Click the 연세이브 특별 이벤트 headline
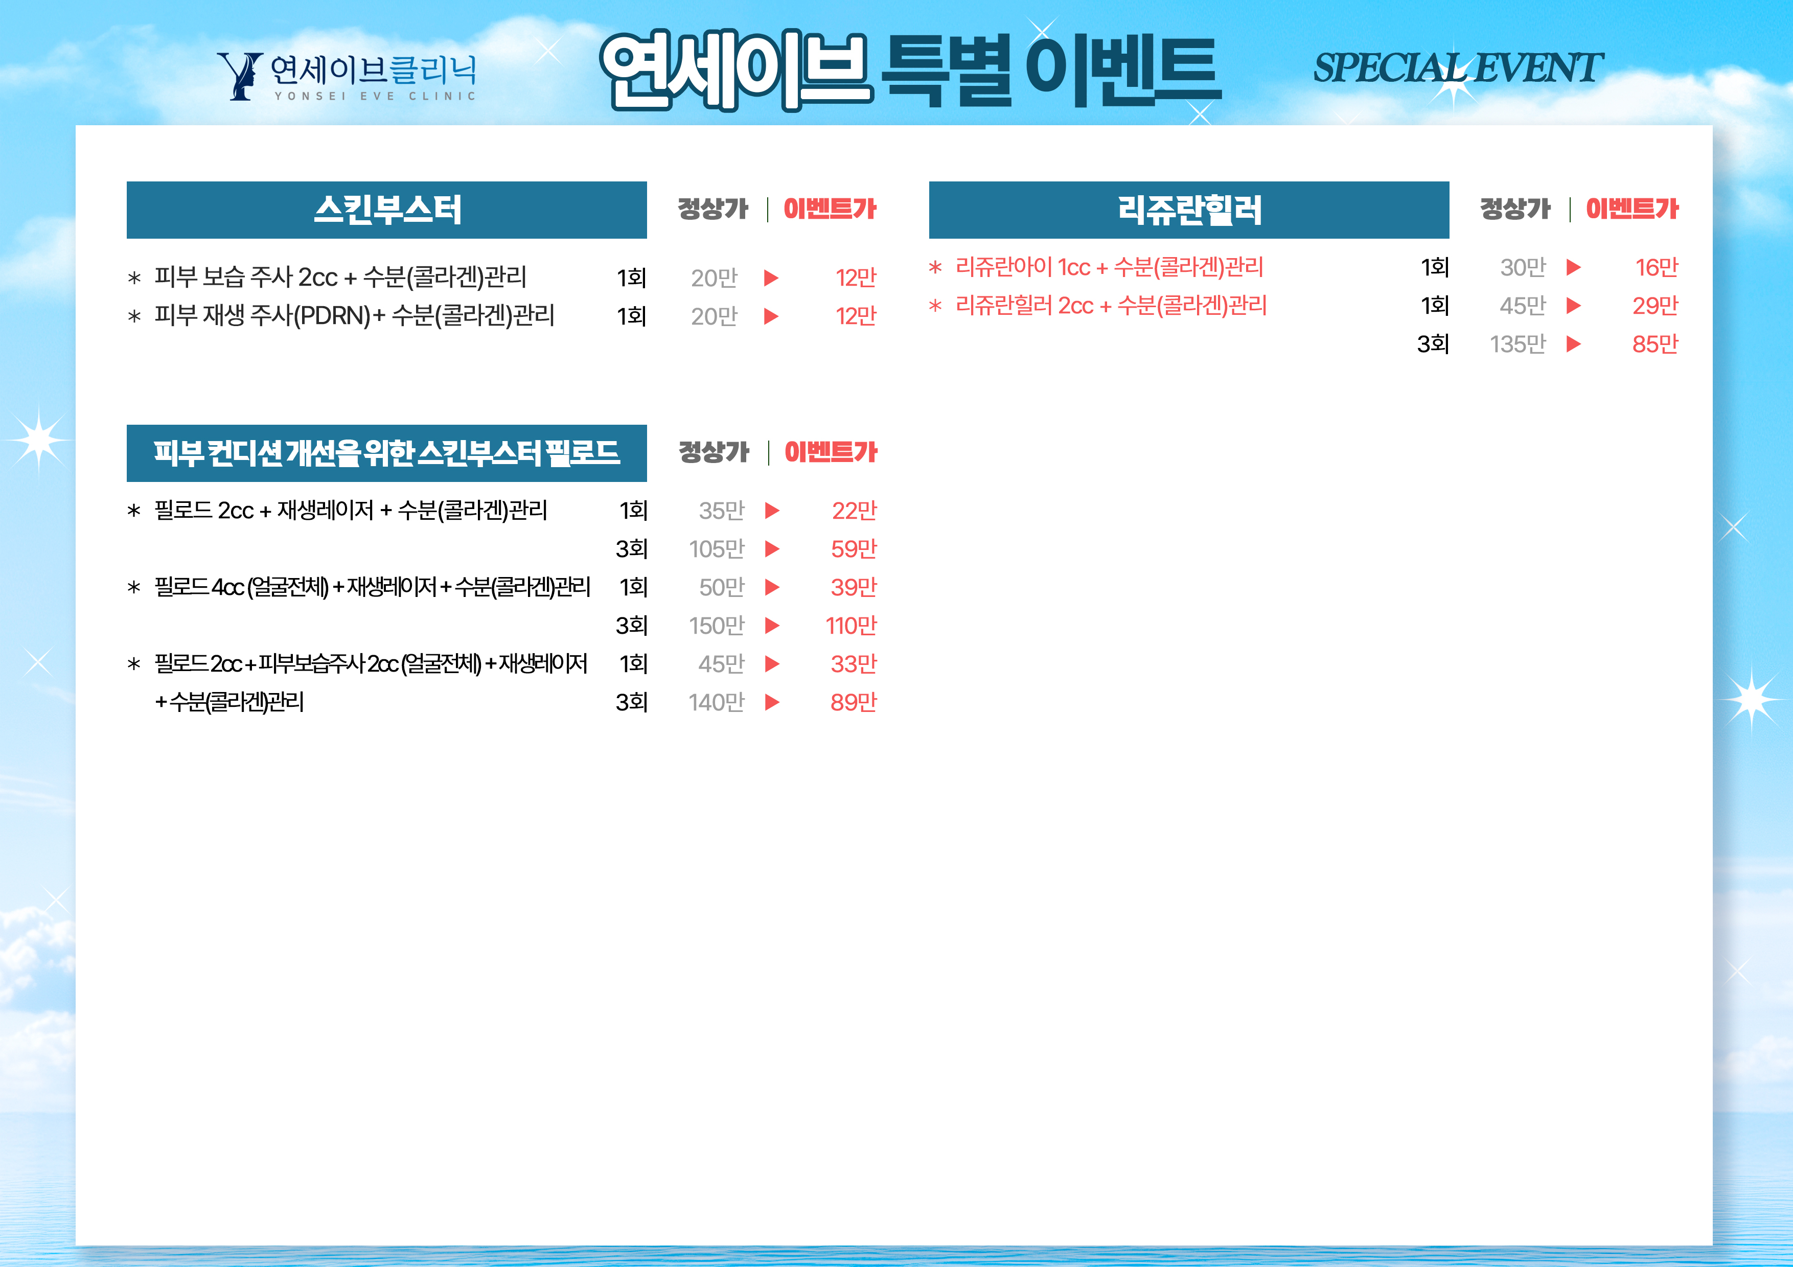Viewport: 1793px width, 1267px height. click(910, 70)
